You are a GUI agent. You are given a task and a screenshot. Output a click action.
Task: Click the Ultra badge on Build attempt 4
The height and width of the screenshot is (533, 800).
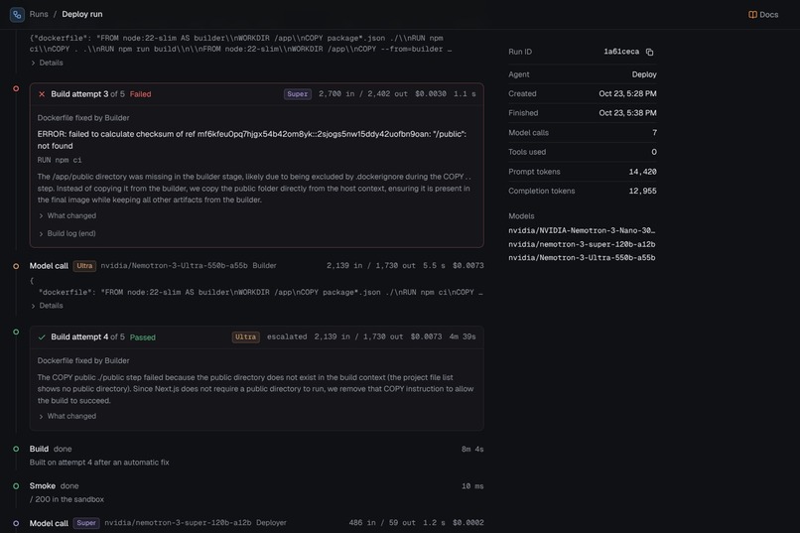(x=245, y=337)
